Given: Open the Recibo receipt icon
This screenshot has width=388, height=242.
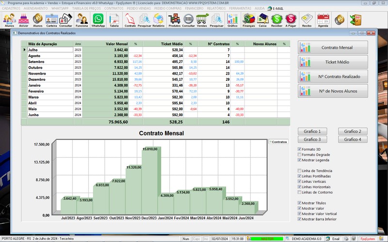Looking at the screenshot, I should point(307,20).
